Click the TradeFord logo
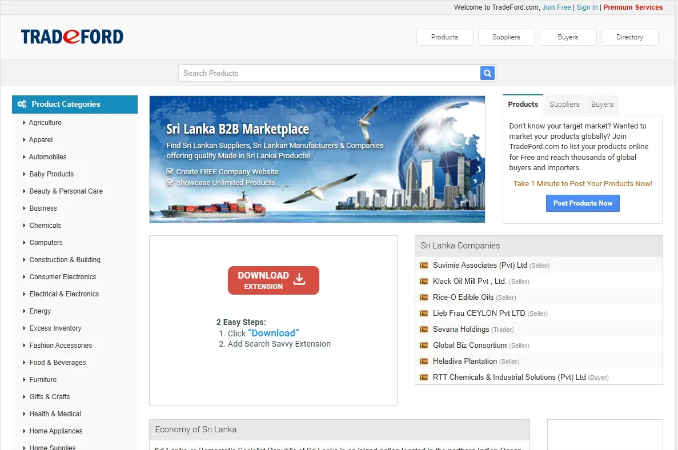Image resolution: width=678 pixels, height=450 pixels. [x=72, y=37]
